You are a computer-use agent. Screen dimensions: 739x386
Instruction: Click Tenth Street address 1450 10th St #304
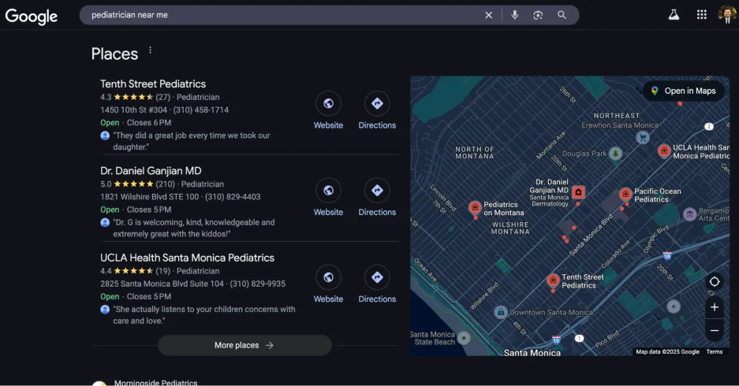tap(133, 109)
